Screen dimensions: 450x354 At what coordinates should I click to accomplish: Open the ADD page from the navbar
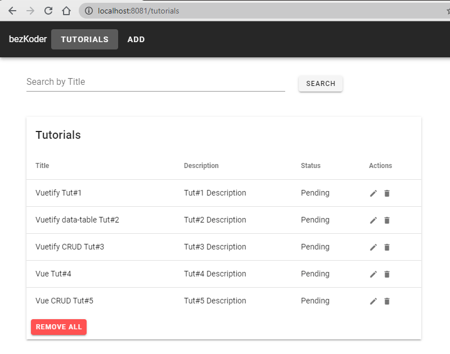click(x=136, y=39)
